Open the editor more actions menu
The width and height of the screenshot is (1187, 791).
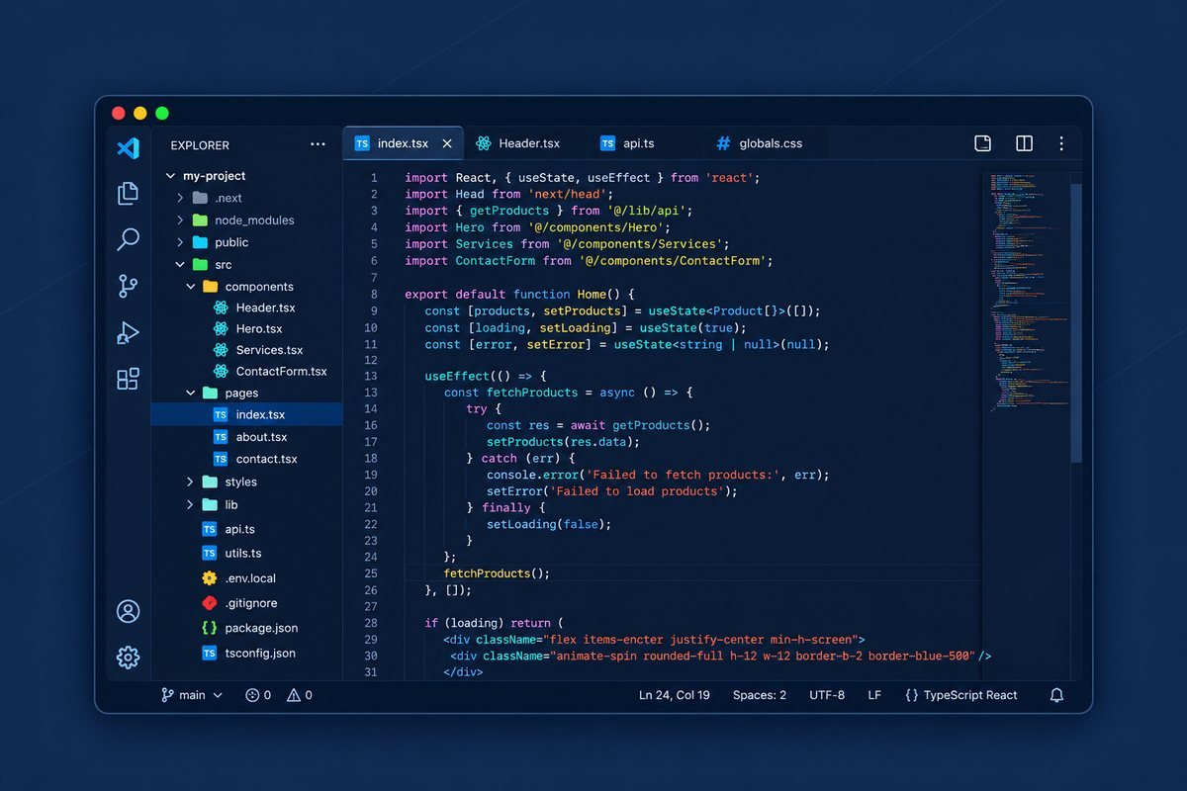pyautogui.click(x=1061, y=143)
